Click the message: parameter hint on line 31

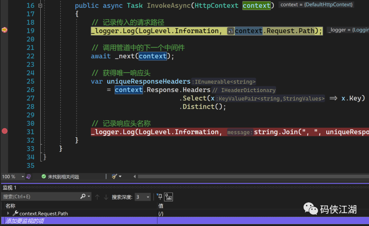pyautogui.click(x=240, y=132)
